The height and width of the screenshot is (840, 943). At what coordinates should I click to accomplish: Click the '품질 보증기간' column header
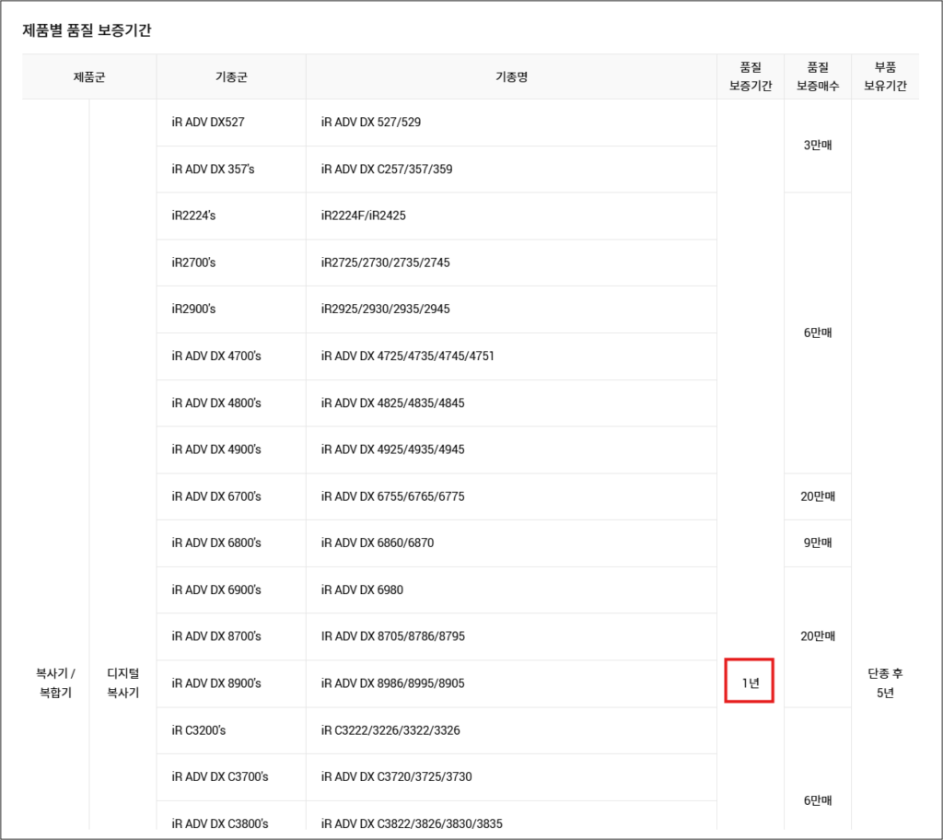pos(750,77)
